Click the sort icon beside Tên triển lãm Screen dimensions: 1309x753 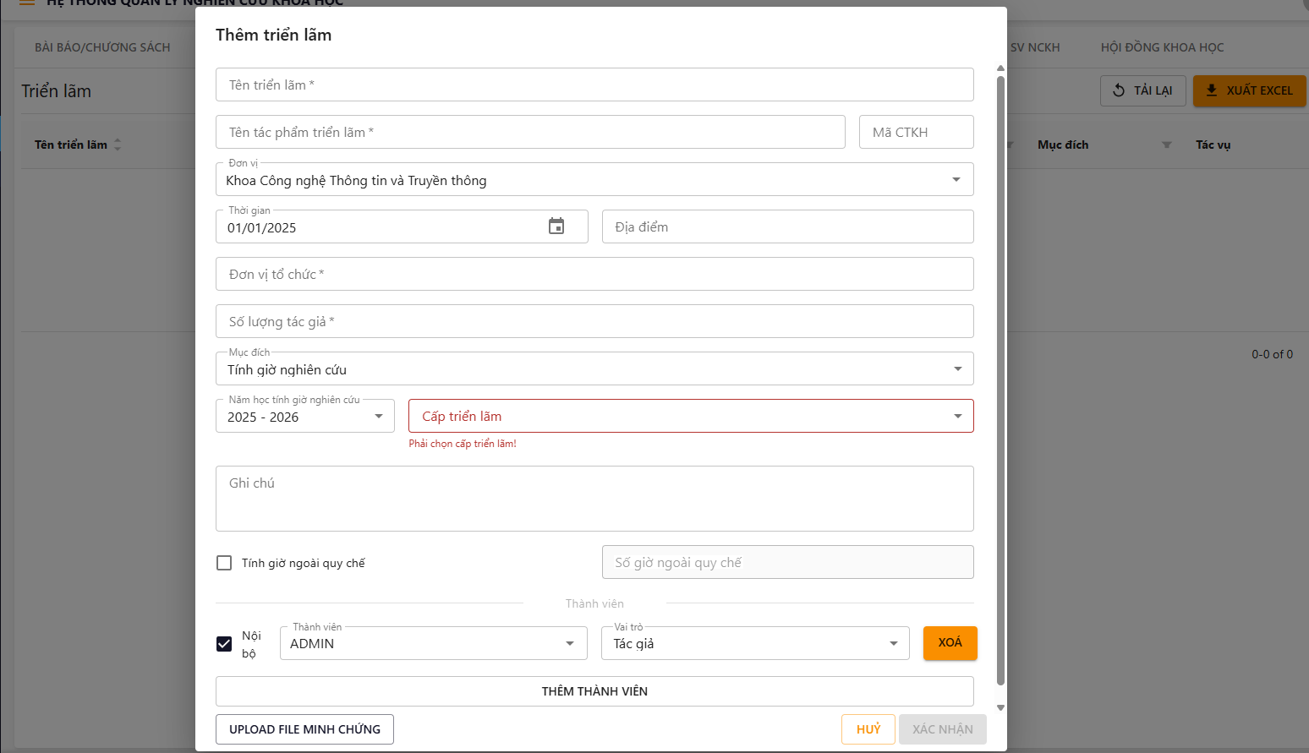[x=118, y=145]
